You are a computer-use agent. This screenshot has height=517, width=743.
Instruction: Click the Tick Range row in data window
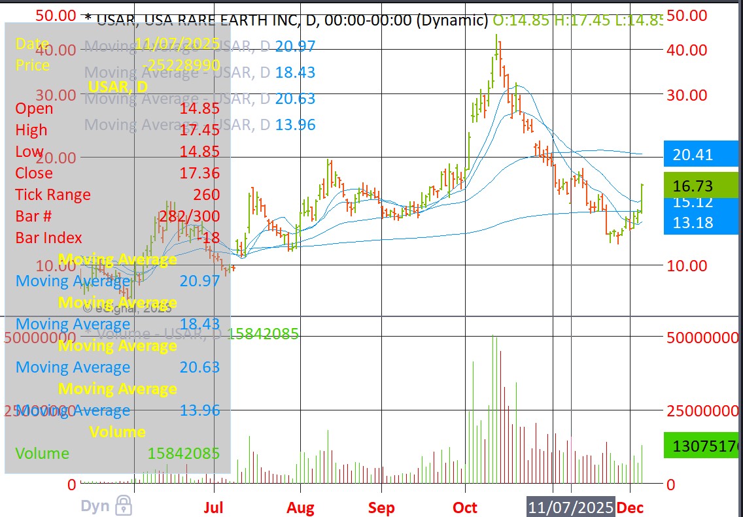point(54,195)
